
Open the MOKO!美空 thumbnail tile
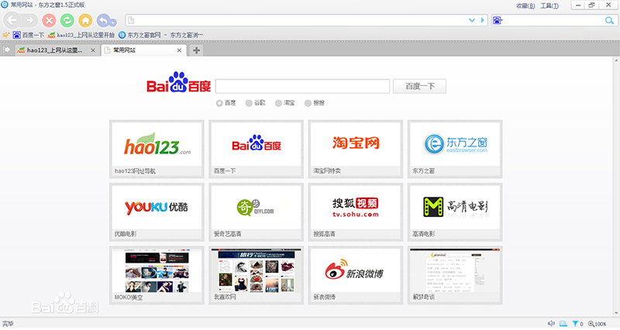157,275
